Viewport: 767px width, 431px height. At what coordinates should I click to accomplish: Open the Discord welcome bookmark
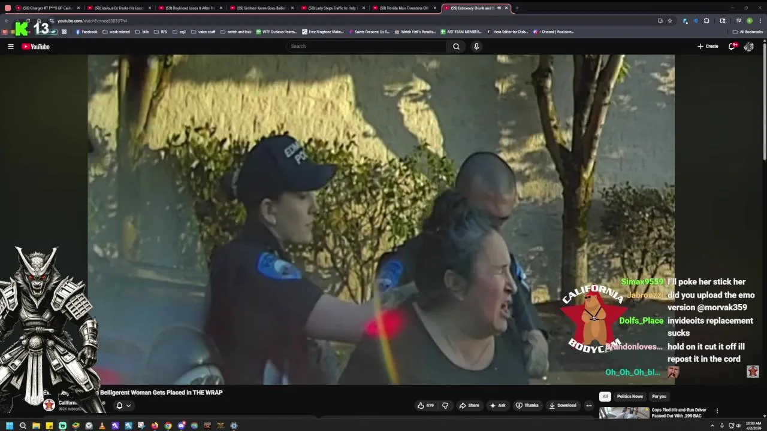tap(554, 32)
